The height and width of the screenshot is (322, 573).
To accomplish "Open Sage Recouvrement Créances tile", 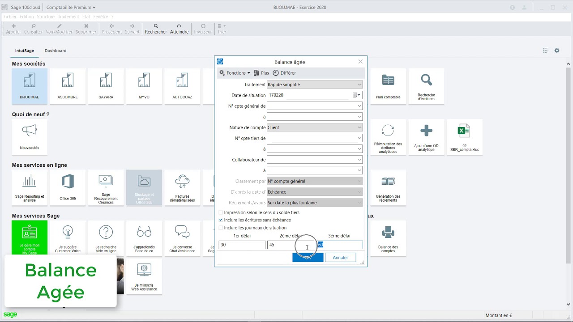I will tap(106, 187).
